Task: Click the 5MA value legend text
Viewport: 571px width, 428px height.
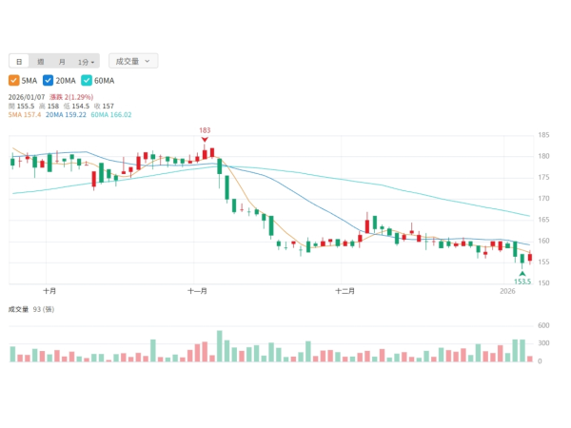Action: [24, 115]
